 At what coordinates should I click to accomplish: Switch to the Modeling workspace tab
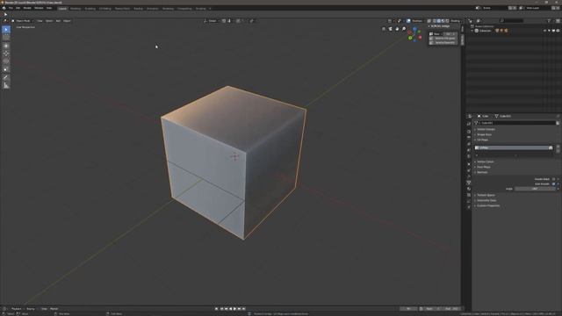[x=76, y=8]
